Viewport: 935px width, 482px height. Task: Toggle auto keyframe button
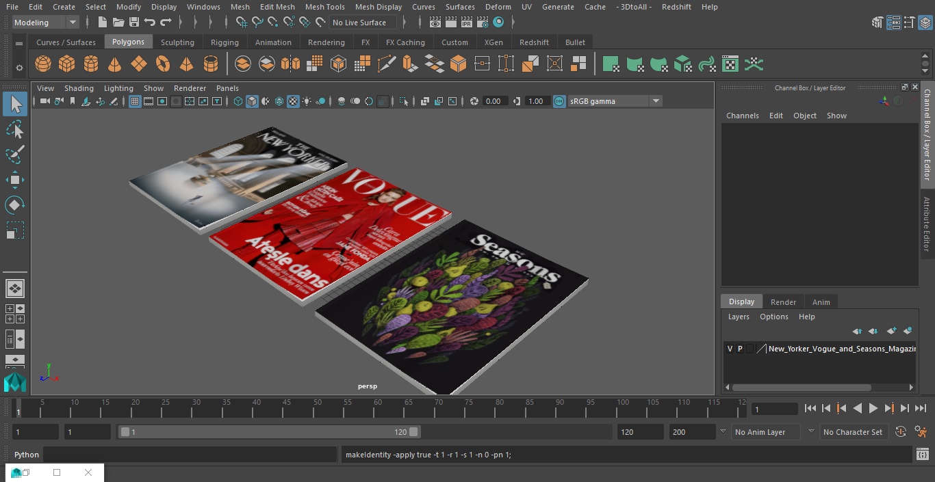[x=901, y=432]
